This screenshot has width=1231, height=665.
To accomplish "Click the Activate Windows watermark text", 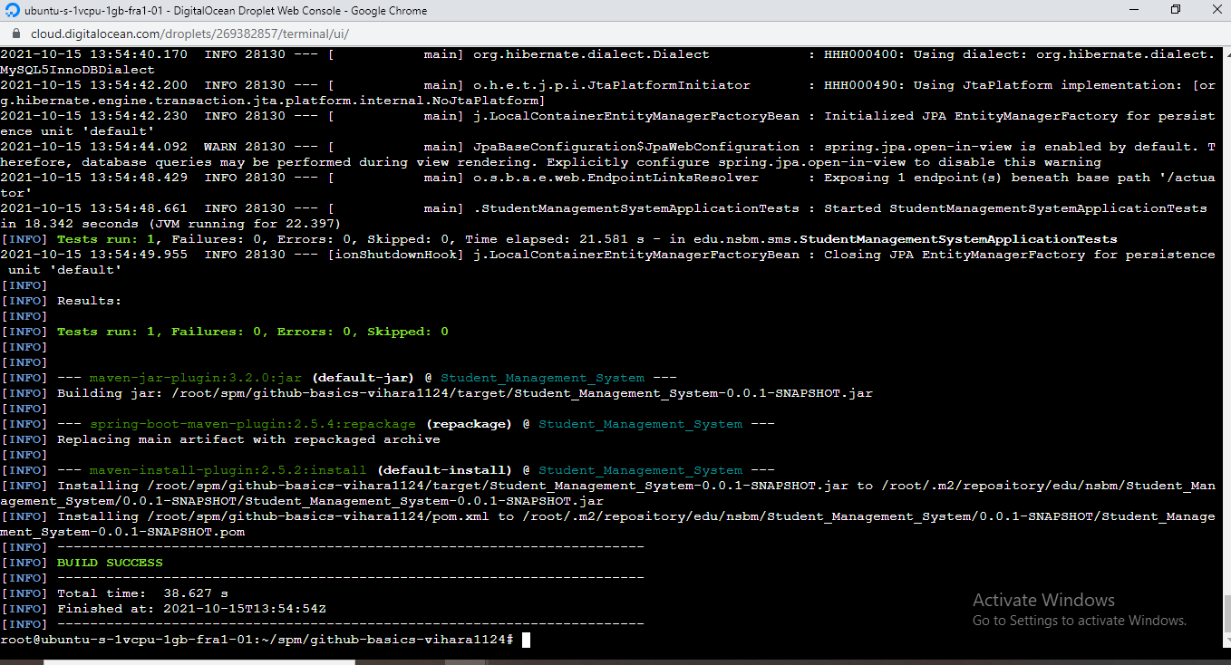I will pos(1042,600).
